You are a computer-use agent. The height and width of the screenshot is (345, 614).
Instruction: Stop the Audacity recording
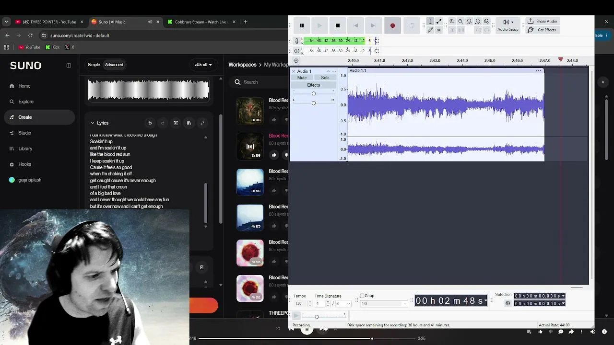[x=338, y=25]
